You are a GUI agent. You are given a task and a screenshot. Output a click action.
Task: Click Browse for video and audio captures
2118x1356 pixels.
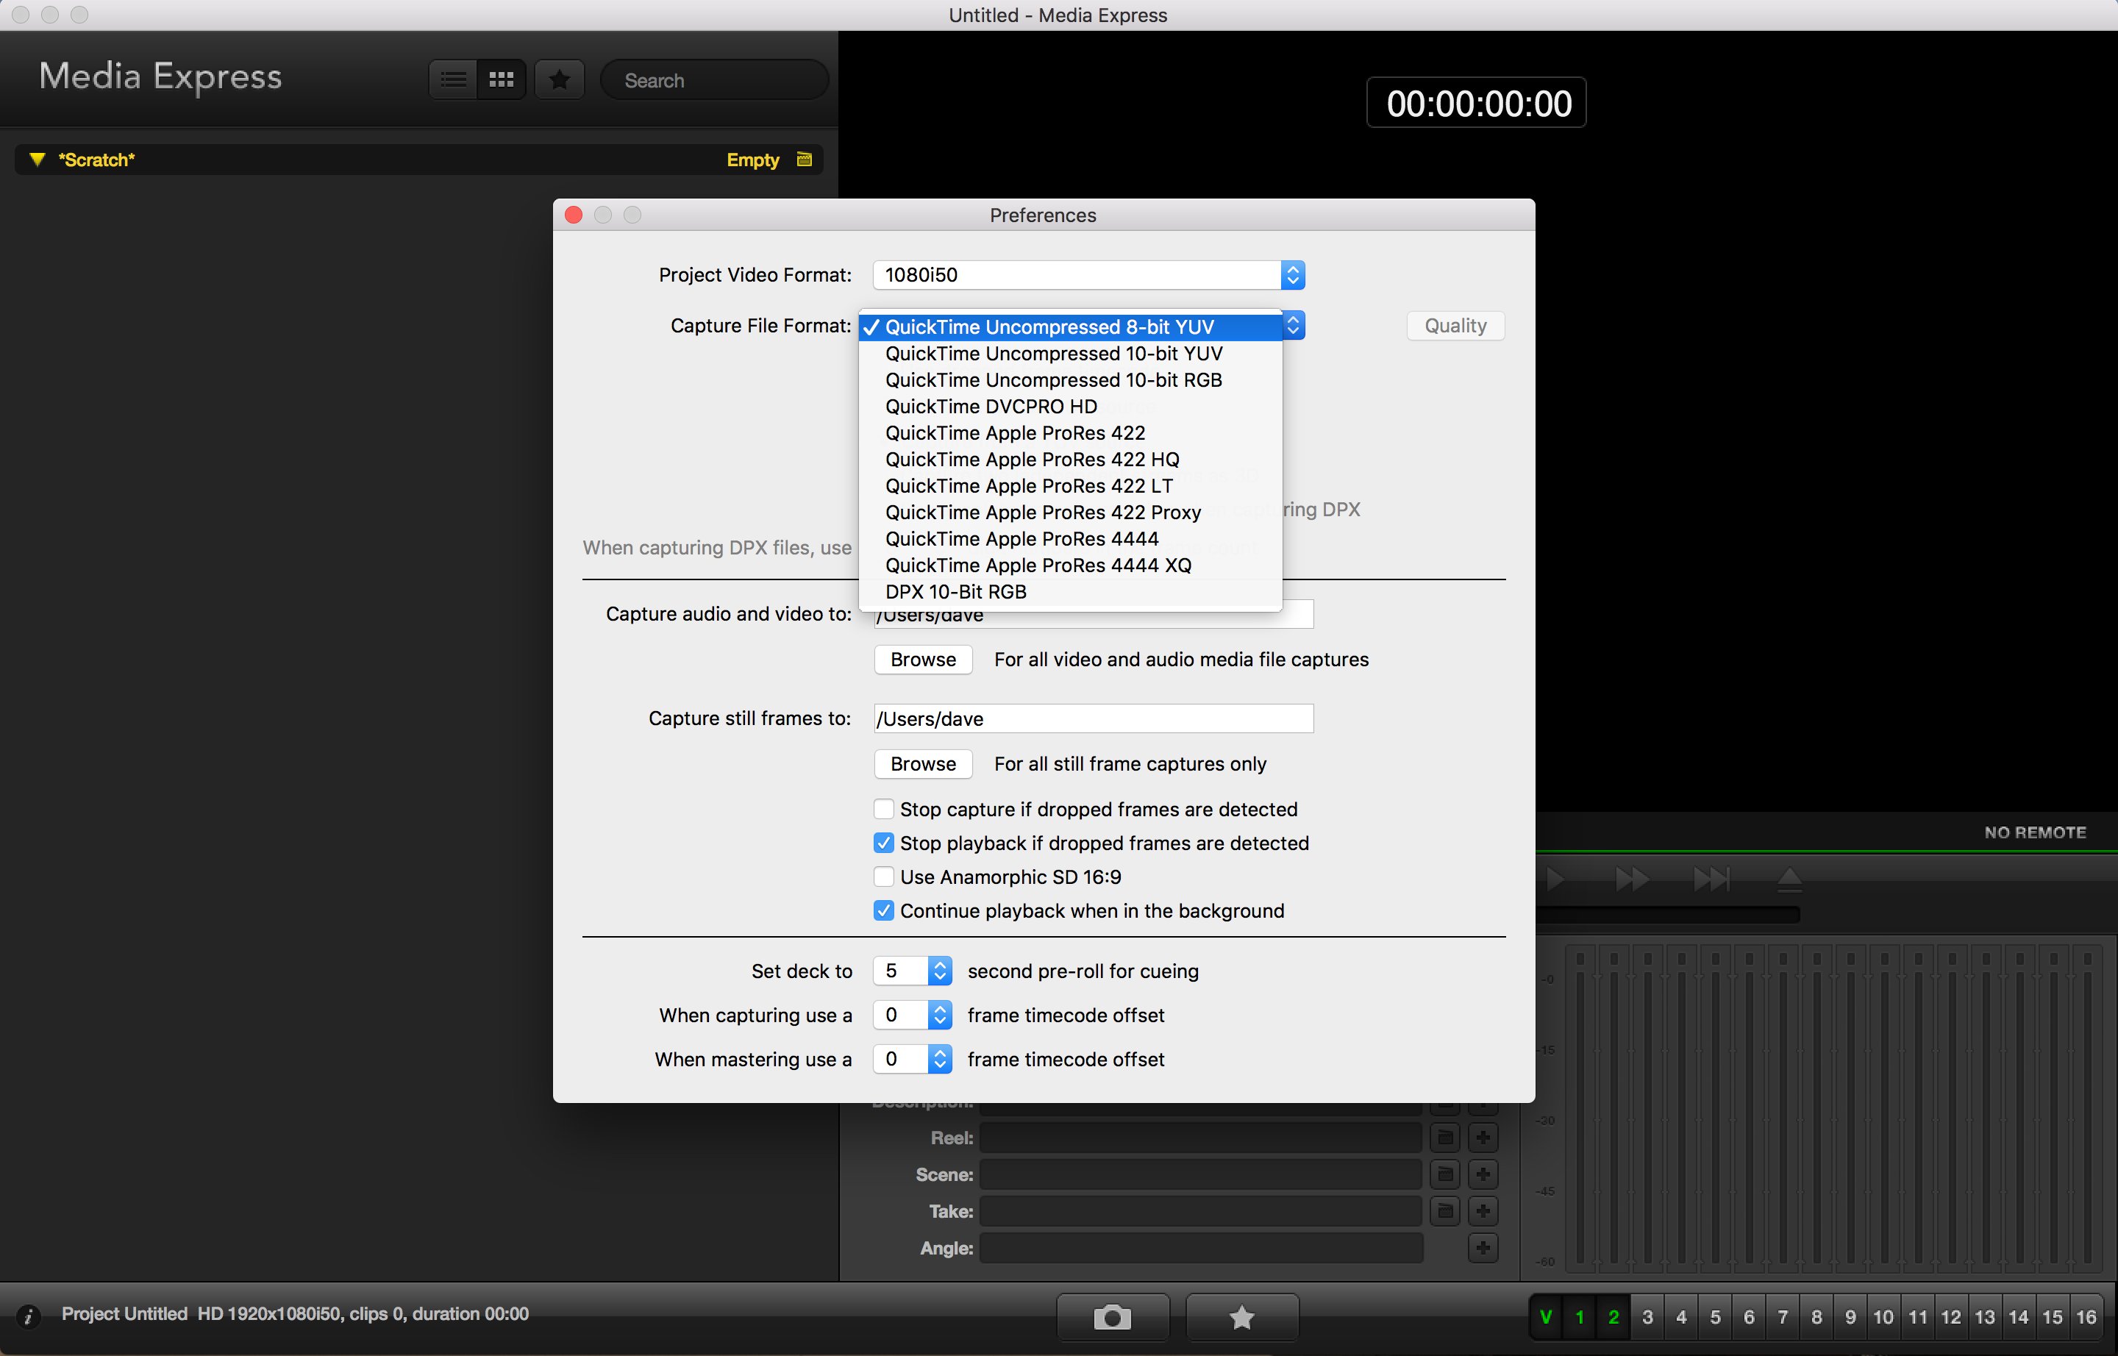click(923, 660)
